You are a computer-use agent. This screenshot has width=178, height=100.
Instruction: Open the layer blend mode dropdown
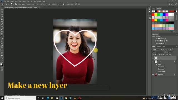pos(158,52)
